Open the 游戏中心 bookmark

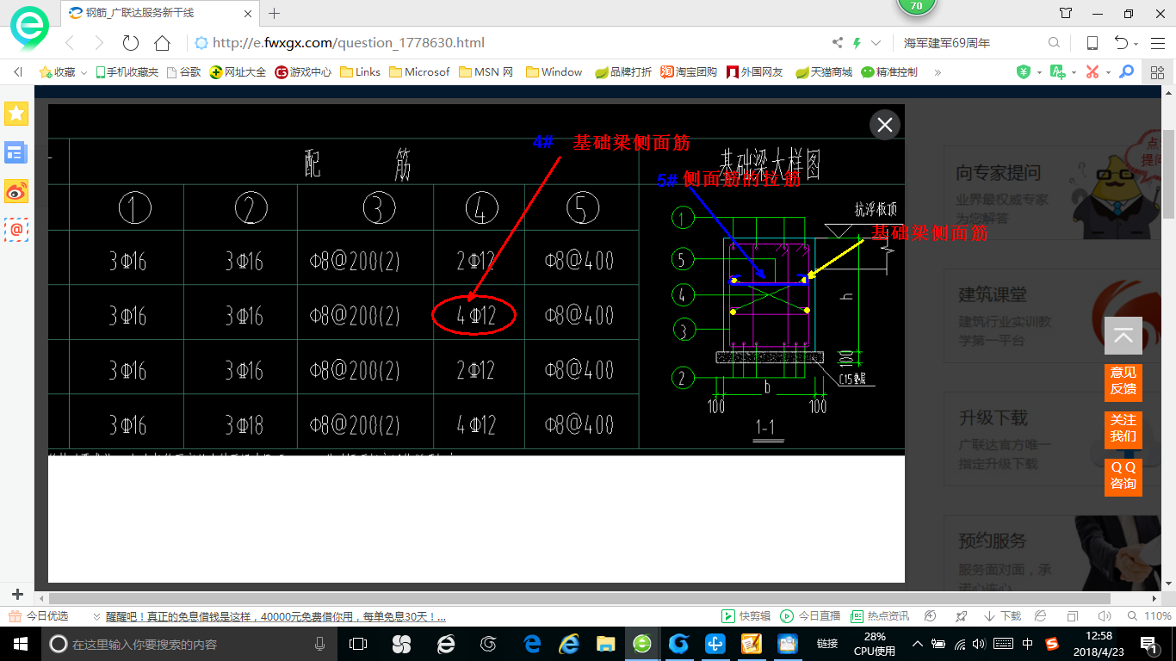pos(303,72)
